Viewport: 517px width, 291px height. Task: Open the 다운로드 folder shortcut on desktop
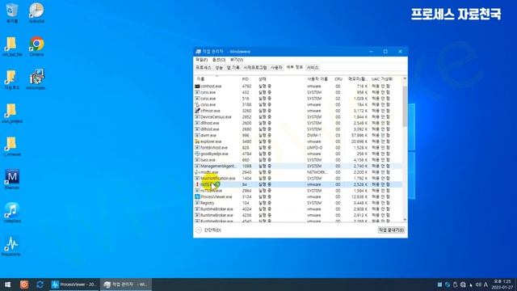[12, 79]
